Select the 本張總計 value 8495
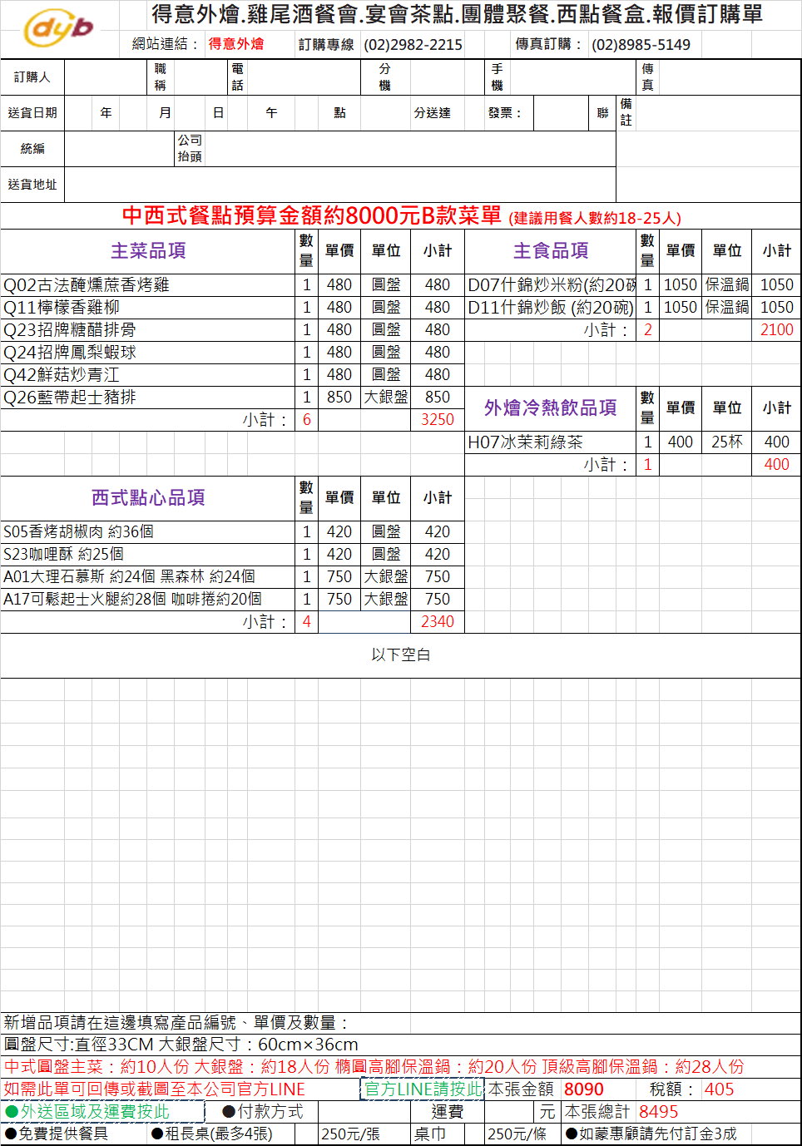Viewport: 802px width, 1146px height. [658, 1111]
